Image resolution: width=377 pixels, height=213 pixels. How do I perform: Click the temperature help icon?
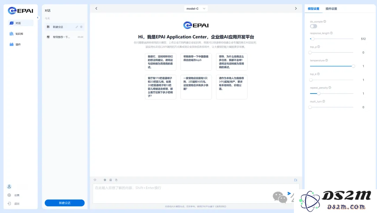click(x=326, y=60)
